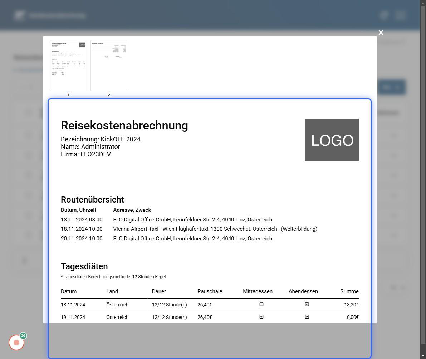Open the hamburger menu icon in the header
Image resolution: width=426 pixels, height=359 pixels.
pyautogui.click(x=400, y=15)
